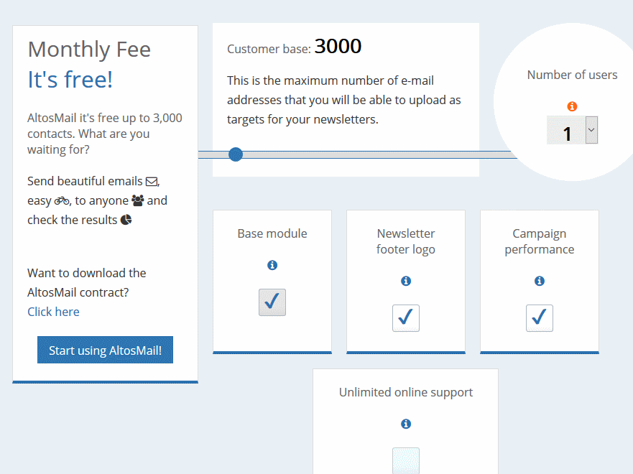The width and height of the screenshot is (633, 474).
Task: View info for Unlimited online support
Action: click(x=406, y=424)
